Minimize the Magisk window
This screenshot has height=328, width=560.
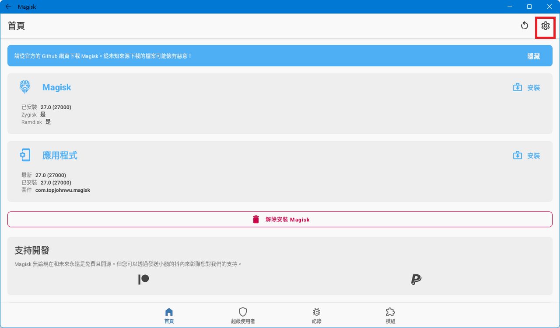pyautogui.click(x=509, y=7)
